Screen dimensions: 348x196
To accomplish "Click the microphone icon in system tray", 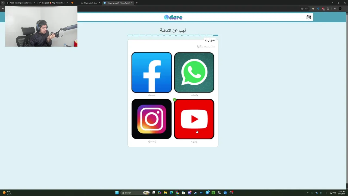I will [321, 193].
